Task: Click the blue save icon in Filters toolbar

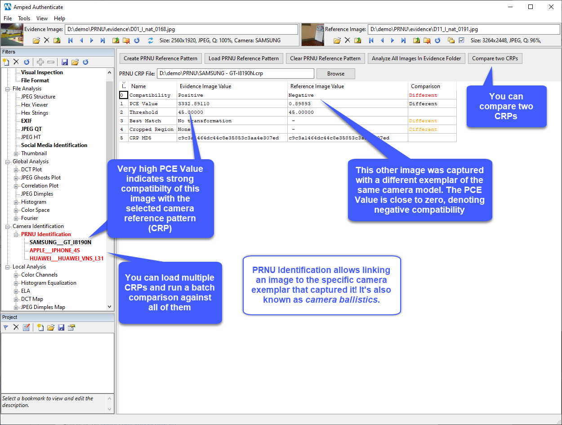Action: click(x=65, y=62)
